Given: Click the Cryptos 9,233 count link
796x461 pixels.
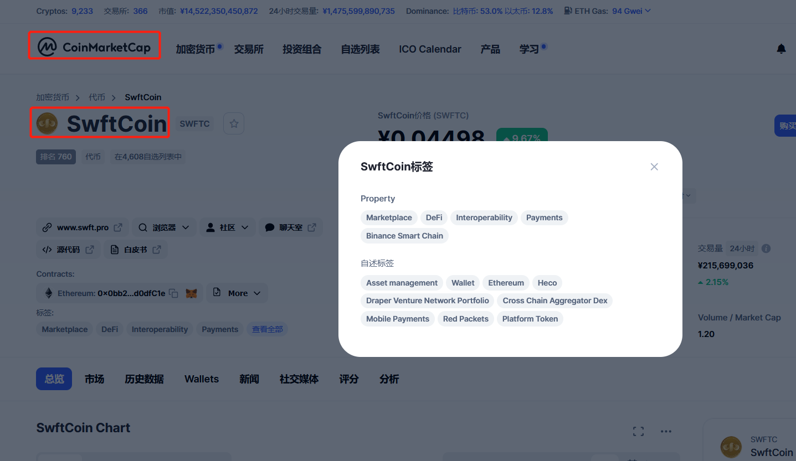Looking at the screenshot, I should (82, 11).
